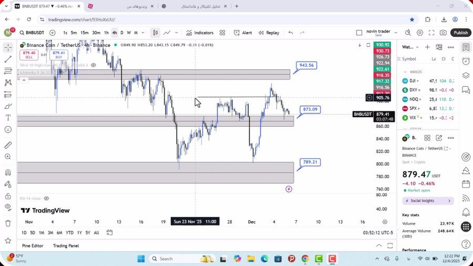Open Social insights panel
Image resolution: width=473 pixels, height=266 pixels.
pos(428,201)
